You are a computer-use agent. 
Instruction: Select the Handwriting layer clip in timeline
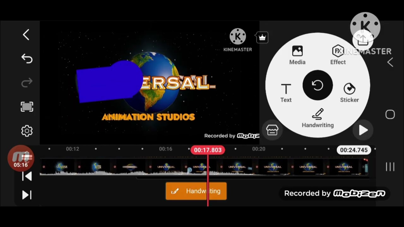(196, 191)
